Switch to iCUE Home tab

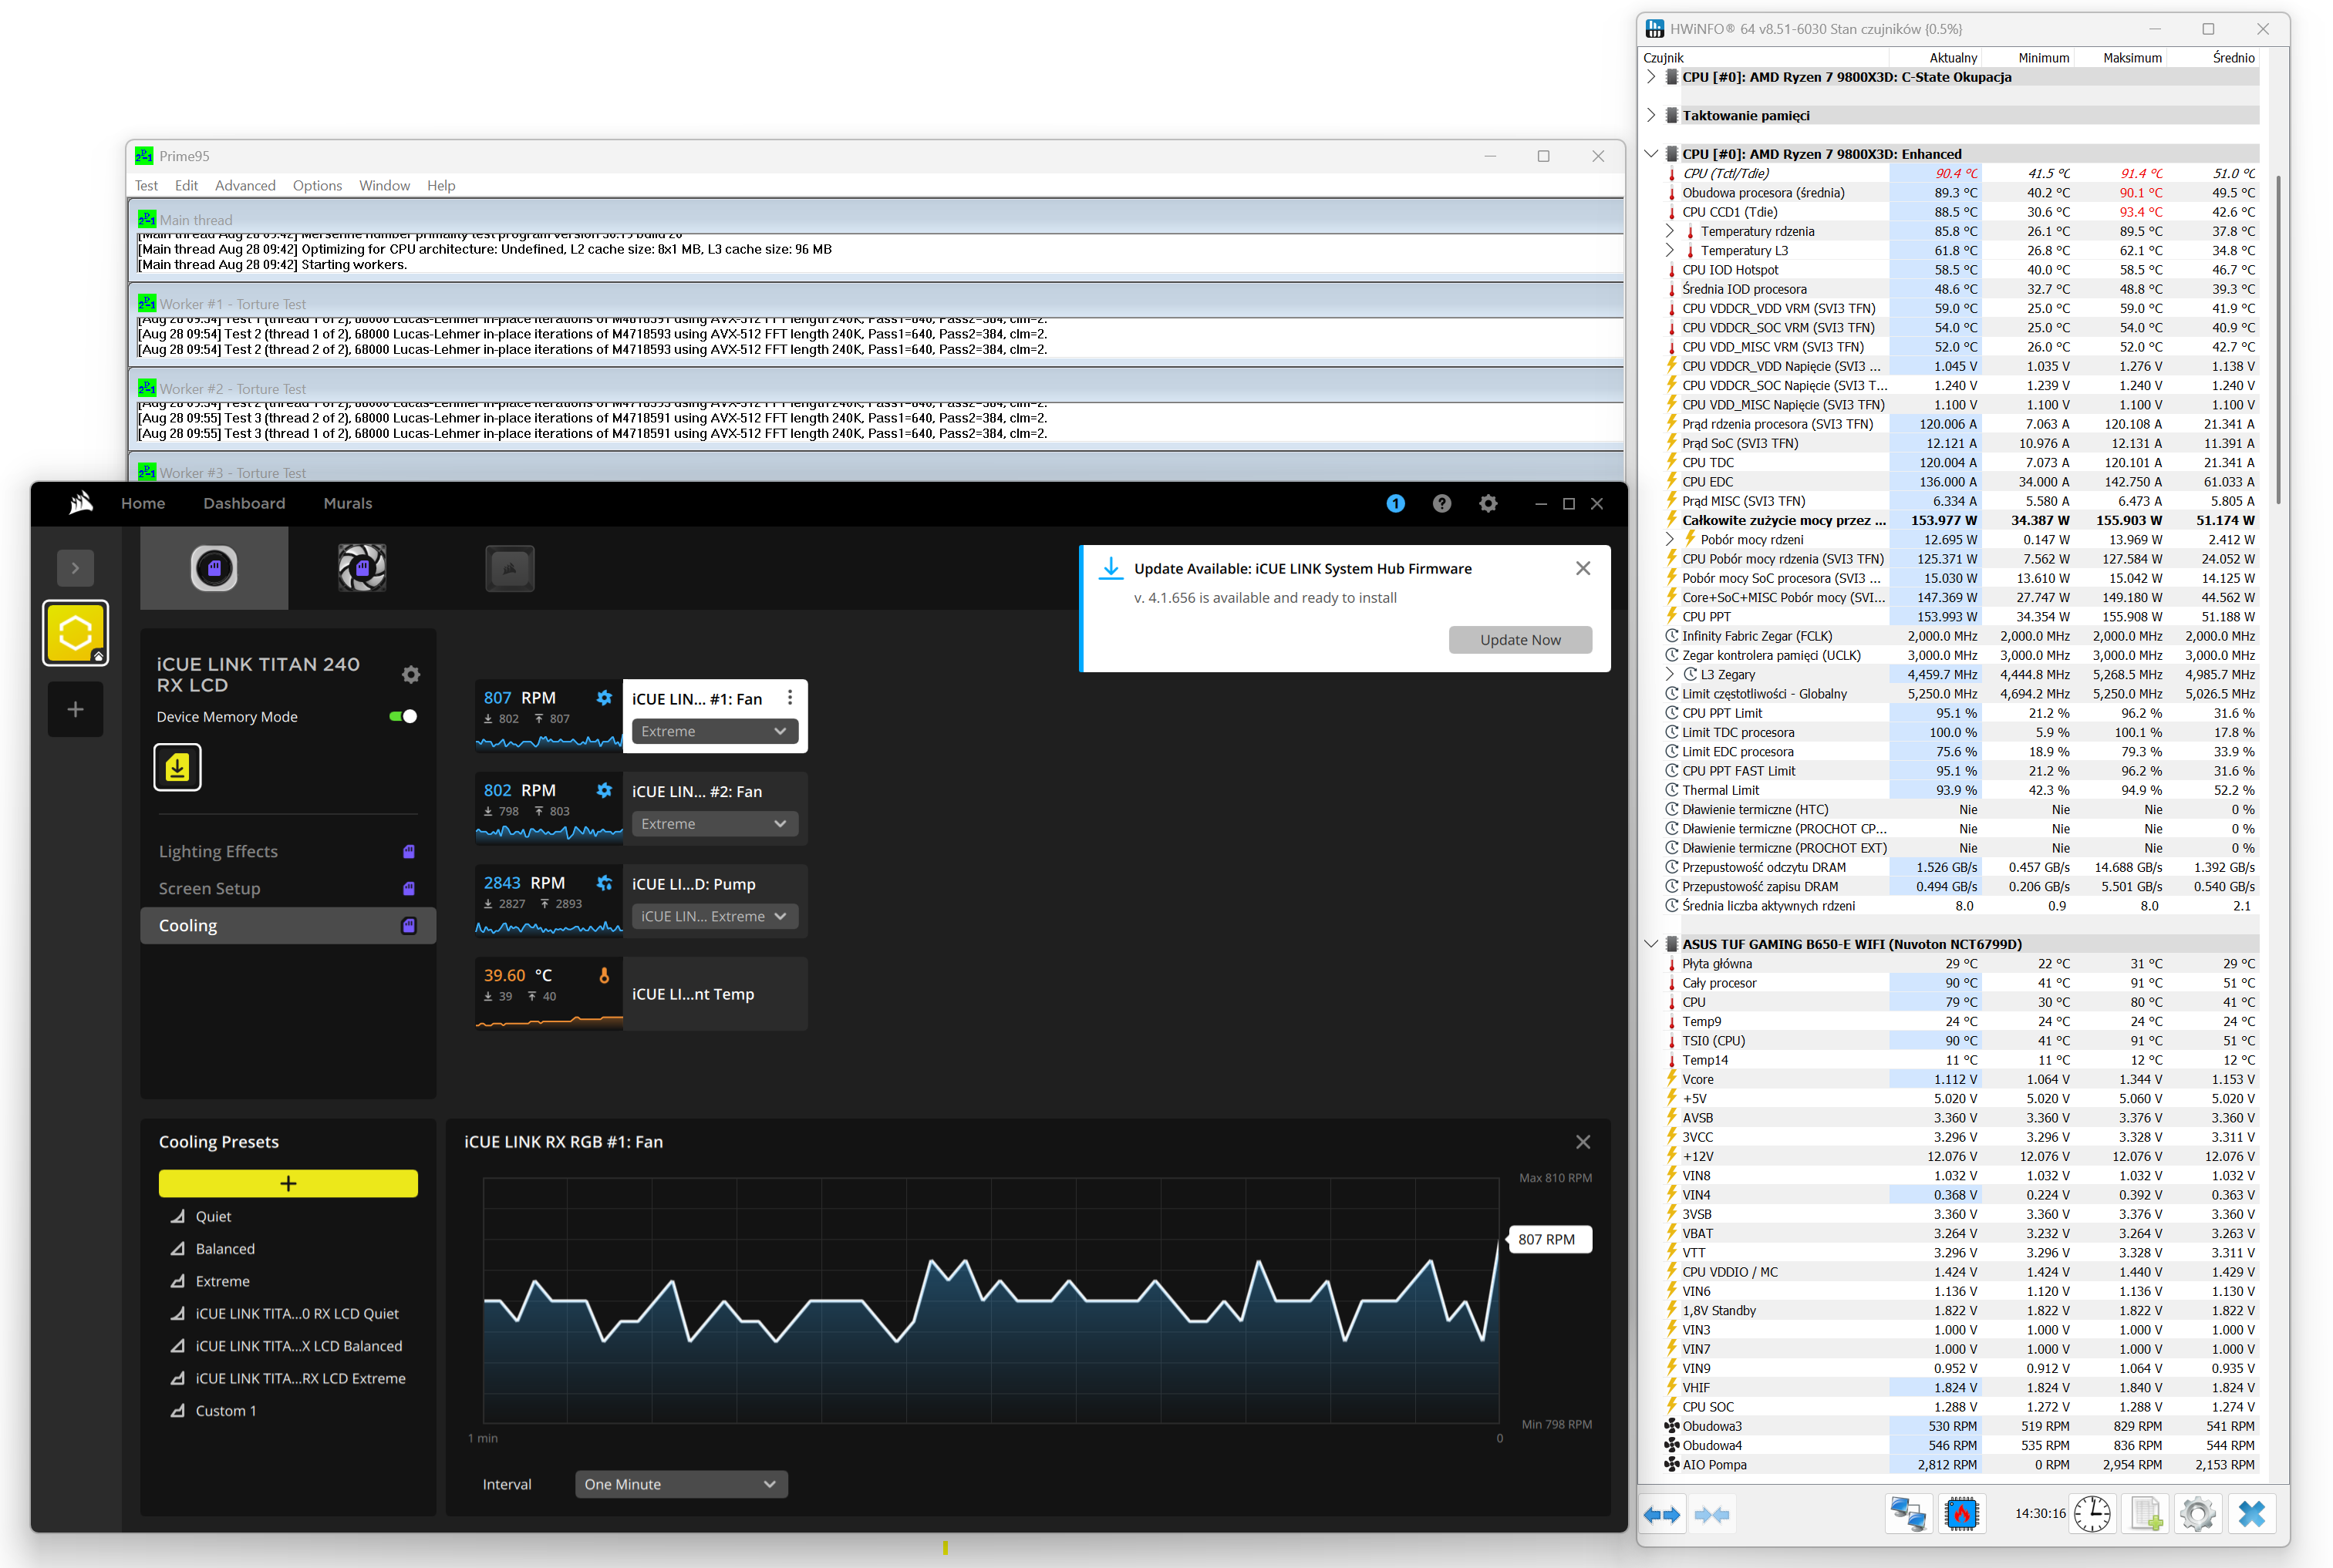click(x=143, y=503)
